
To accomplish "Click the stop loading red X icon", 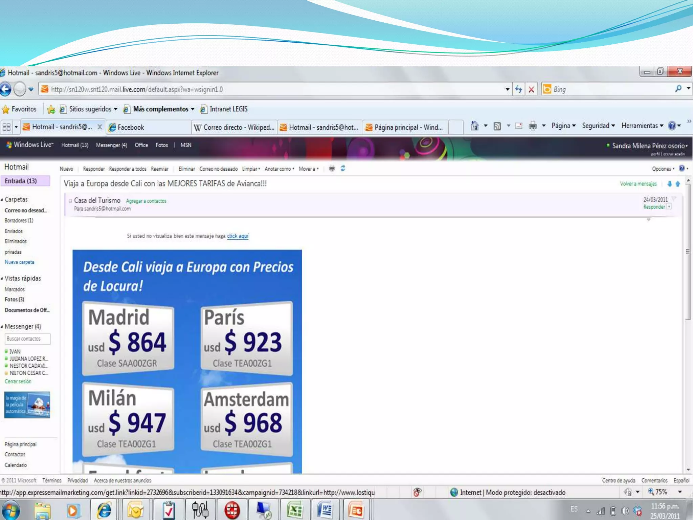I will [531, 89].
